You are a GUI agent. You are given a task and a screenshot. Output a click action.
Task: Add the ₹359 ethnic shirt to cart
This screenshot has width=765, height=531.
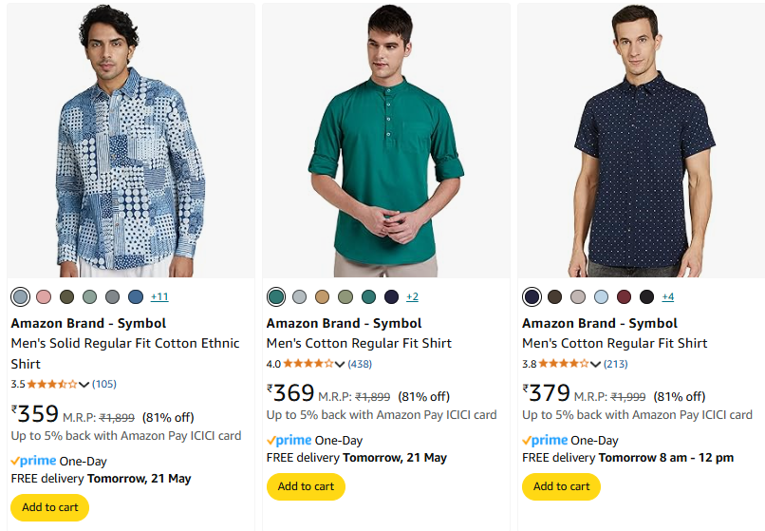tap(49, 507)
